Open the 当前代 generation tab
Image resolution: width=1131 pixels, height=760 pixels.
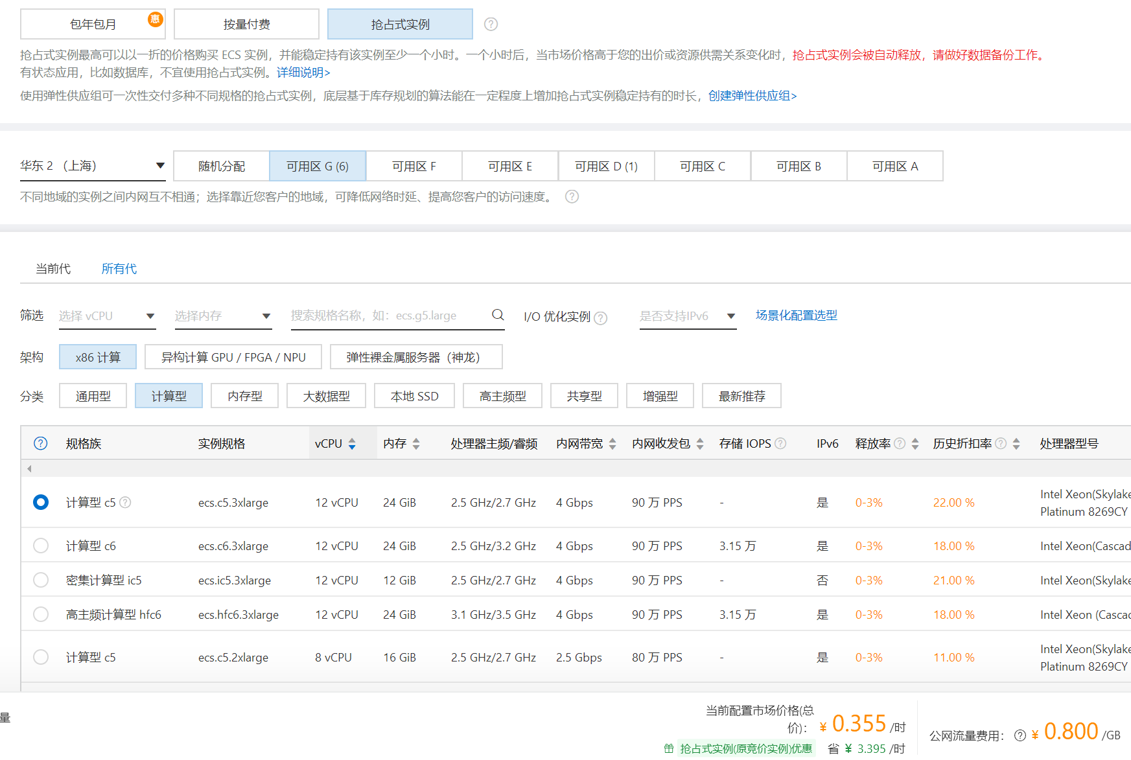pos(53,268)
